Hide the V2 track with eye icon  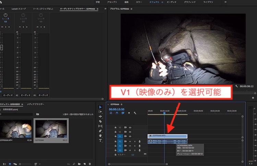coord(130,132)
